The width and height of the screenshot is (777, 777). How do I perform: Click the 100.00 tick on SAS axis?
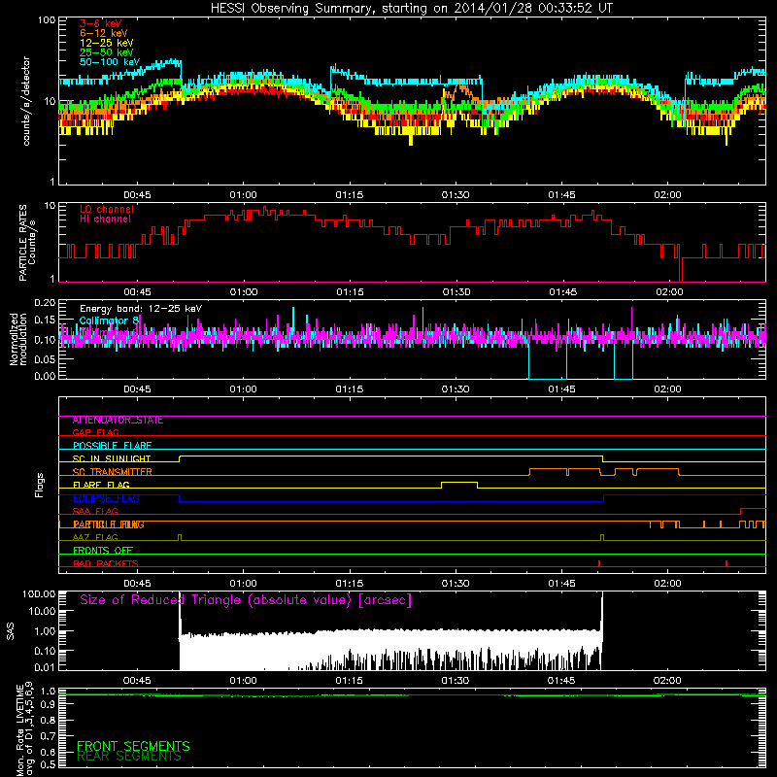[39, 594]
